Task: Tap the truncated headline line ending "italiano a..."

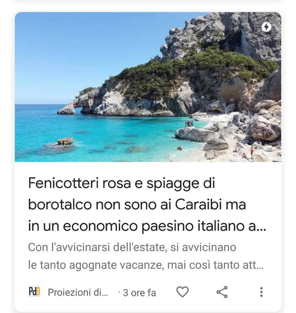Action: 147,226
